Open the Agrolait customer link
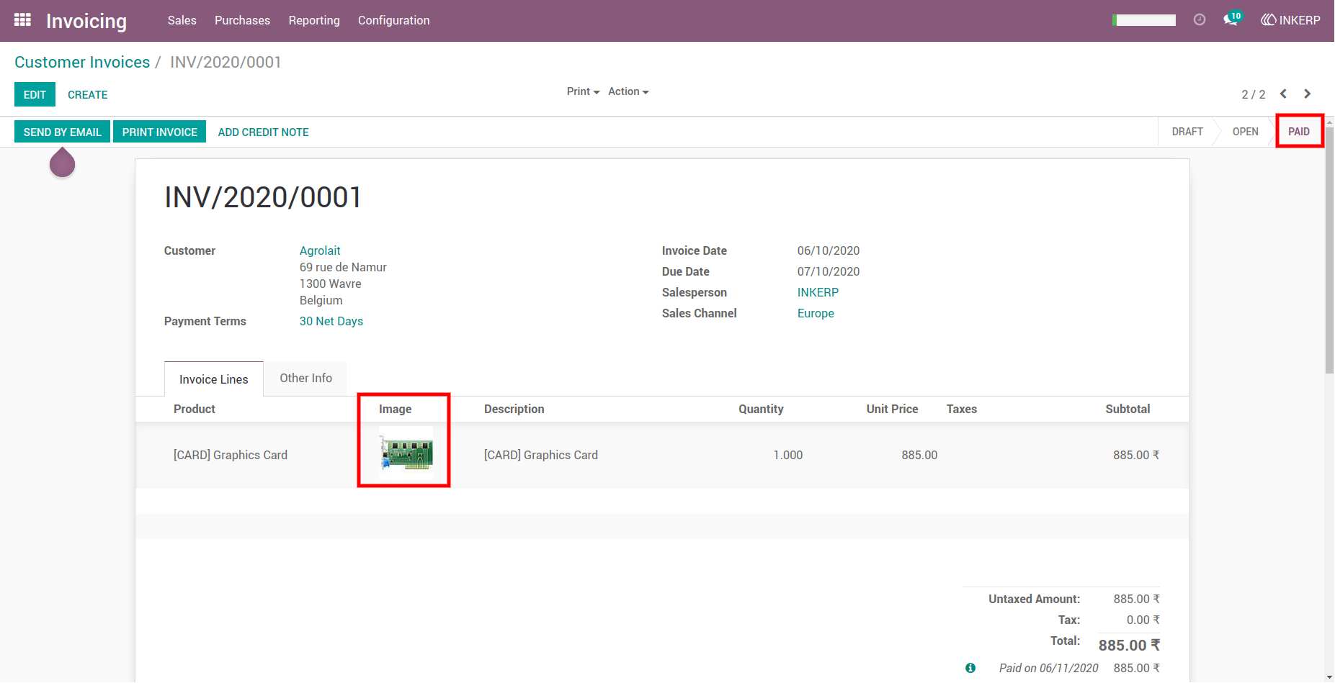 pyautogui.click(x=320, y=250)
